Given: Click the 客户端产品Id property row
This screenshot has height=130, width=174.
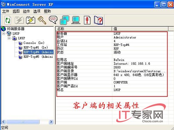Looking at the screenshot, I should [112, 86].
